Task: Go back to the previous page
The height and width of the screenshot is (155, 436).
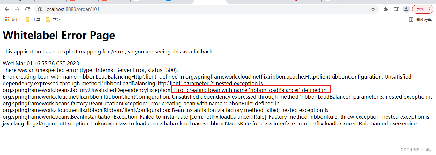Action: click(7, 9)
